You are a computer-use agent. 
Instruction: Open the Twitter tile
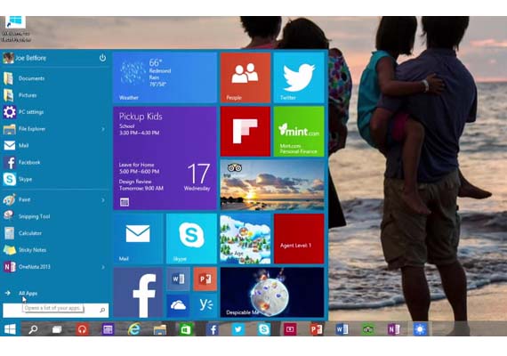click(299, 77)
